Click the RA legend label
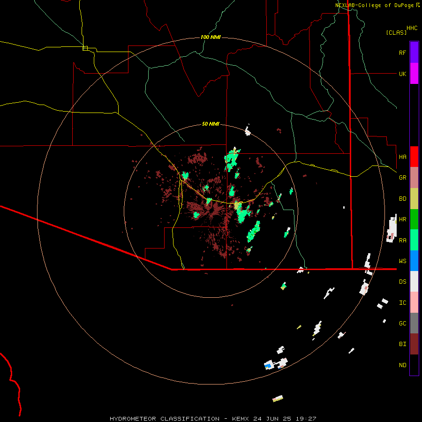The image size is (422, 422). (402, 241)
